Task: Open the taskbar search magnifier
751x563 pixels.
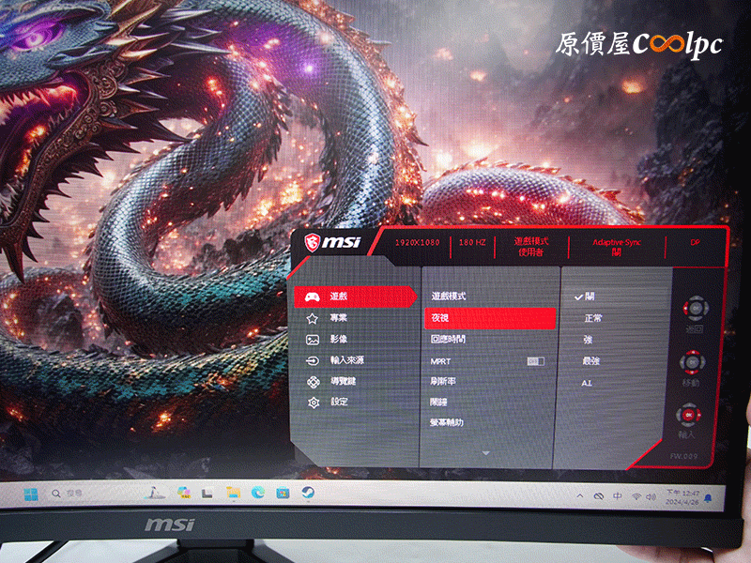Action: point(56,494)
